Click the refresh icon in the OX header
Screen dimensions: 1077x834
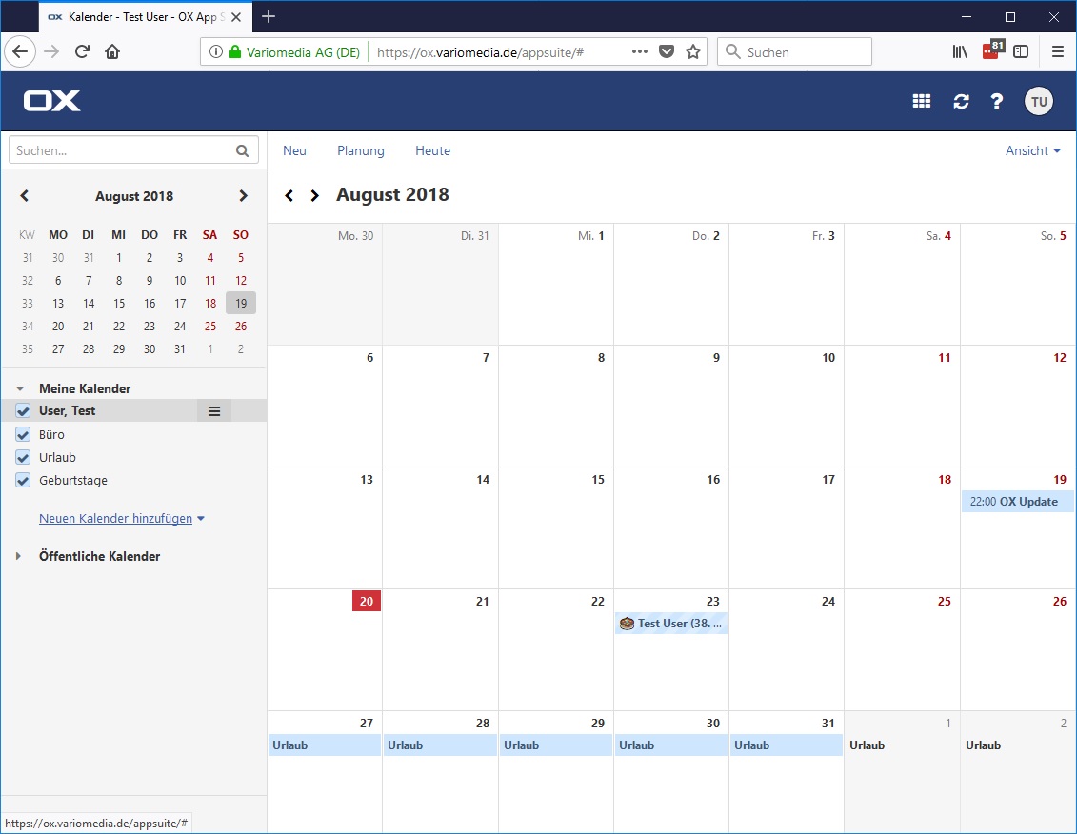tap(961, 102)
